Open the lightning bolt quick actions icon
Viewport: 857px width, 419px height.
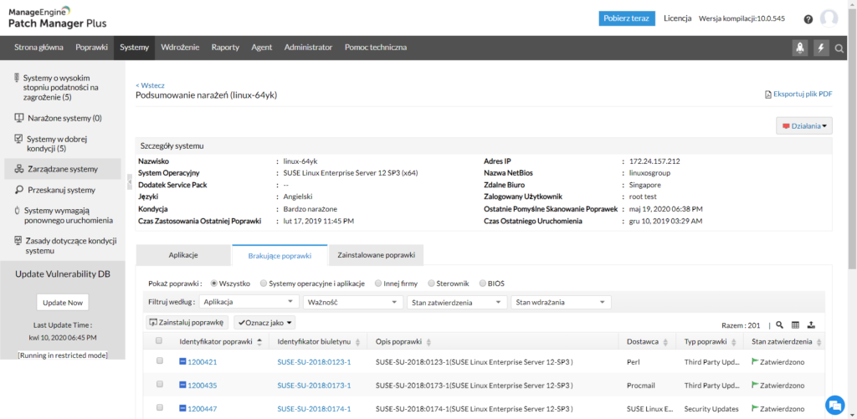821,48
